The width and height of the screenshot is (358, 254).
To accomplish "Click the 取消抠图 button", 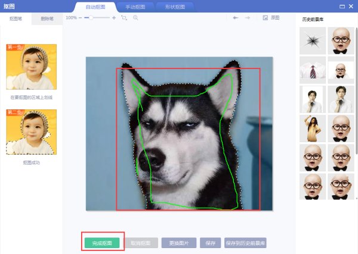I will coord(141,243).
